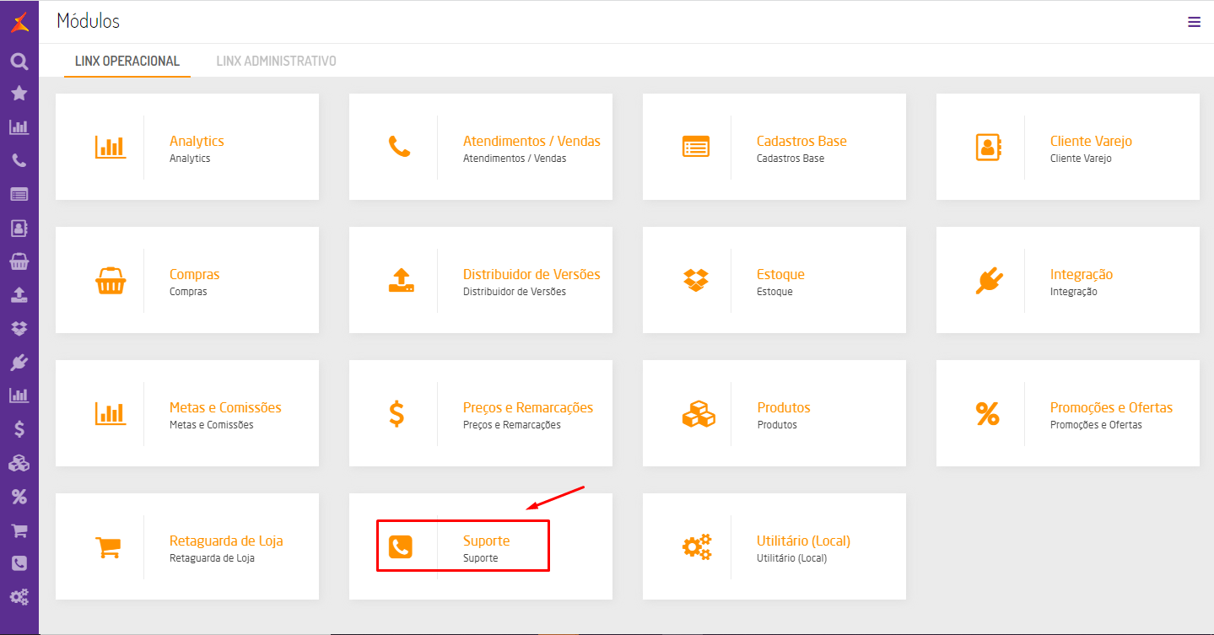Image resolution: width=1214 pixels, height=635 pixels.
Task: Select the Integração plug icon in the sidebar
Action: click(19, 362)
